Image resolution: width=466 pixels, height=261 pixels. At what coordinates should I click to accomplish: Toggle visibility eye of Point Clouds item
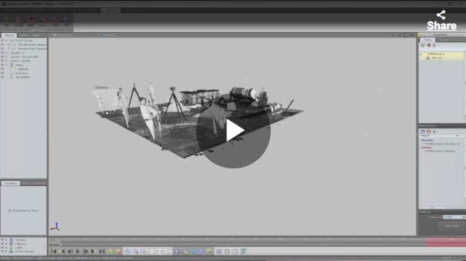click(2, 40)
